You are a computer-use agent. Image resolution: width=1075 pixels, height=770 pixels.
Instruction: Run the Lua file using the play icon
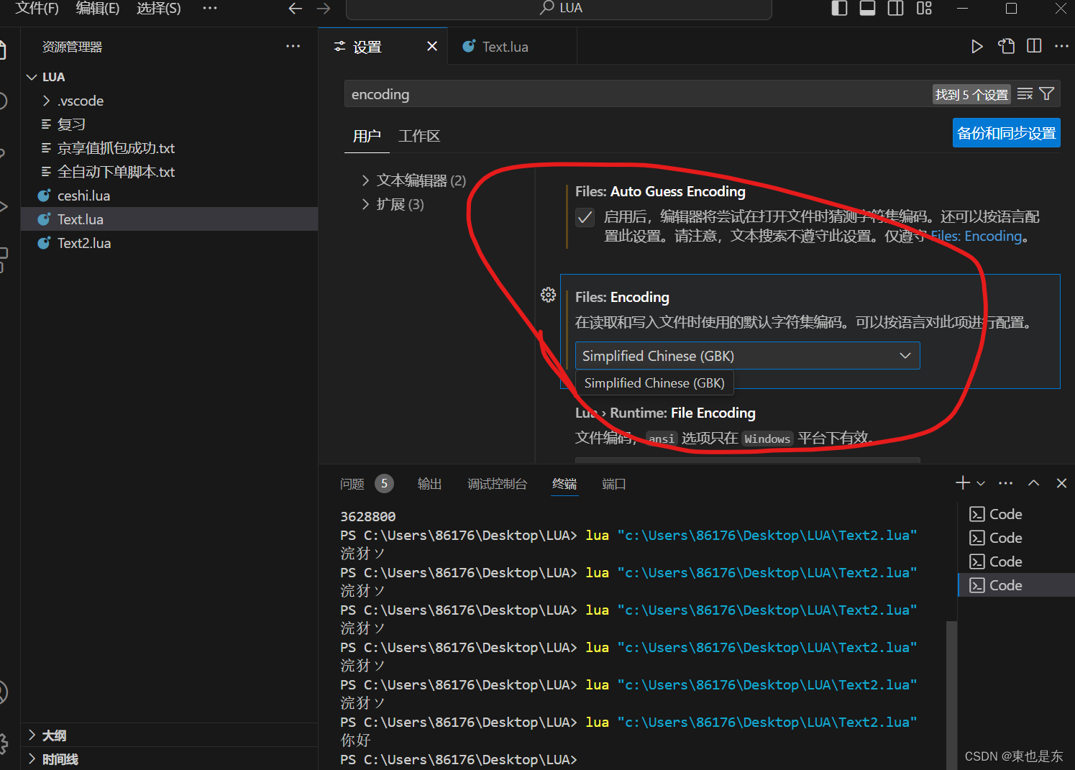[x=976, y=46]
